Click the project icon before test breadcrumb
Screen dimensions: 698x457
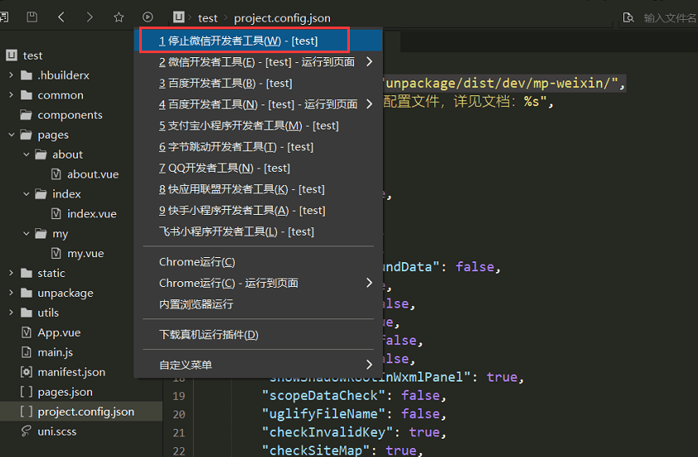[x=178, y=17]
